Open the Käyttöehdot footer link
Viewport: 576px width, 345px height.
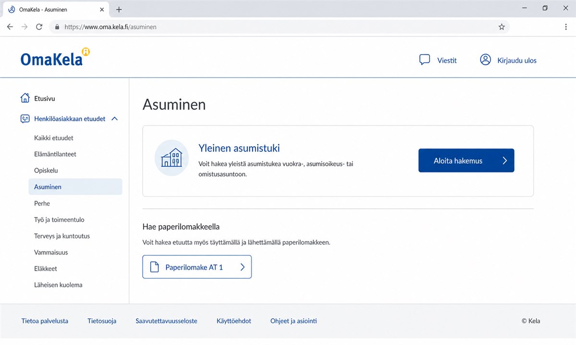click(234, 321)
